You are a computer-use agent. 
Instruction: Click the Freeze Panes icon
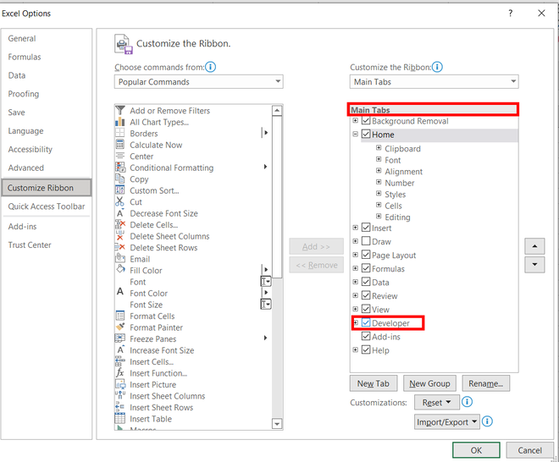pyautogui.click(x=120, y=338)
